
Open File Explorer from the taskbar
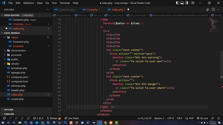coord(20,123)
